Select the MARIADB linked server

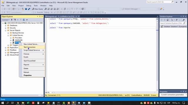click(x=19, y=40)
